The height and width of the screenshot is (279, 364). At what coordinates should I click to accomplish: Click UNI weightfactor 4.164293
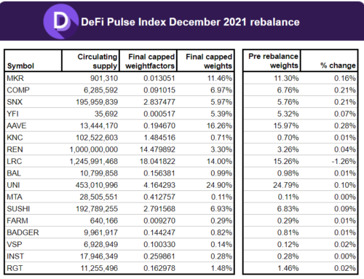(x=159, y=185)
